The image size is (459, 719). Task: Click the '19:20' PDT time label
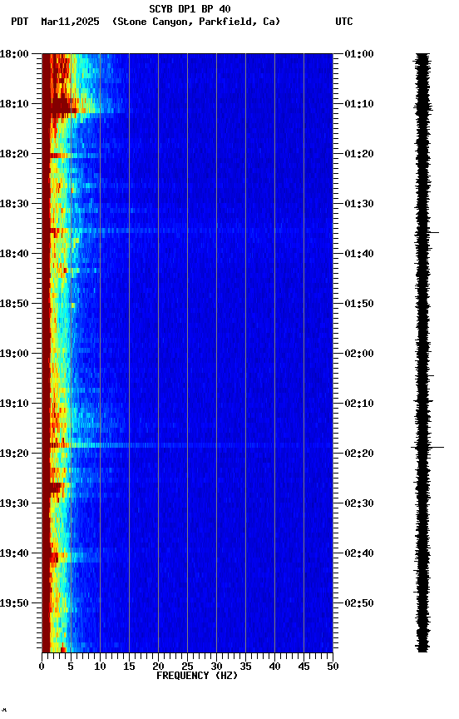[x=14, y=454]
